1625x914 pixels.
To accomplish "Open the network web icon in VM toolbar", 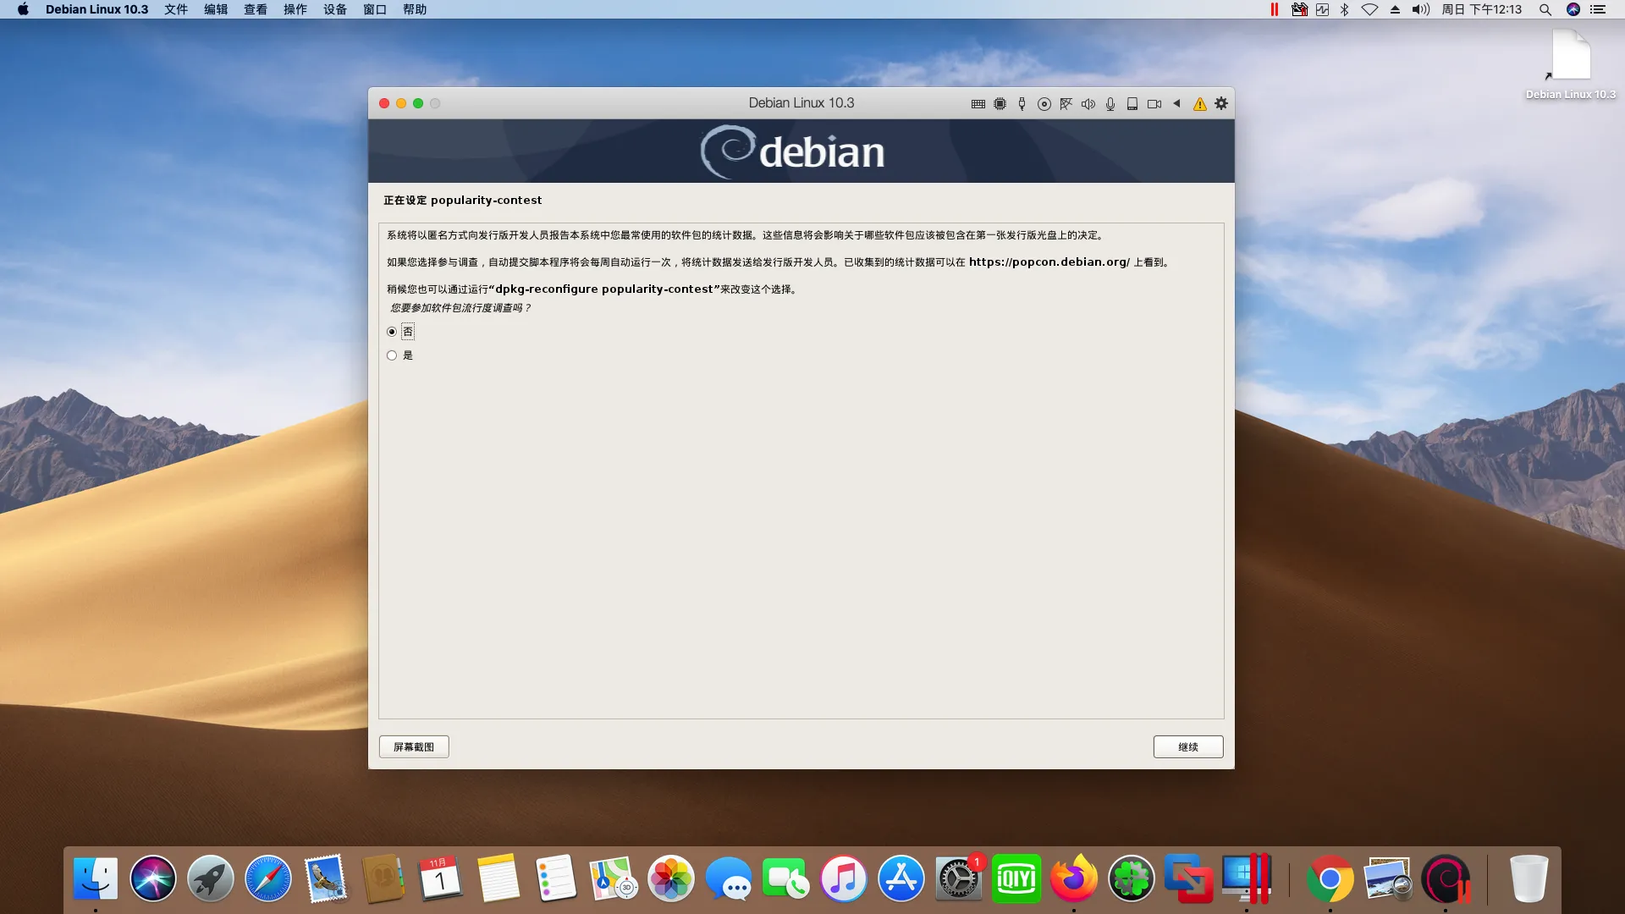I will click(1066, 103).
